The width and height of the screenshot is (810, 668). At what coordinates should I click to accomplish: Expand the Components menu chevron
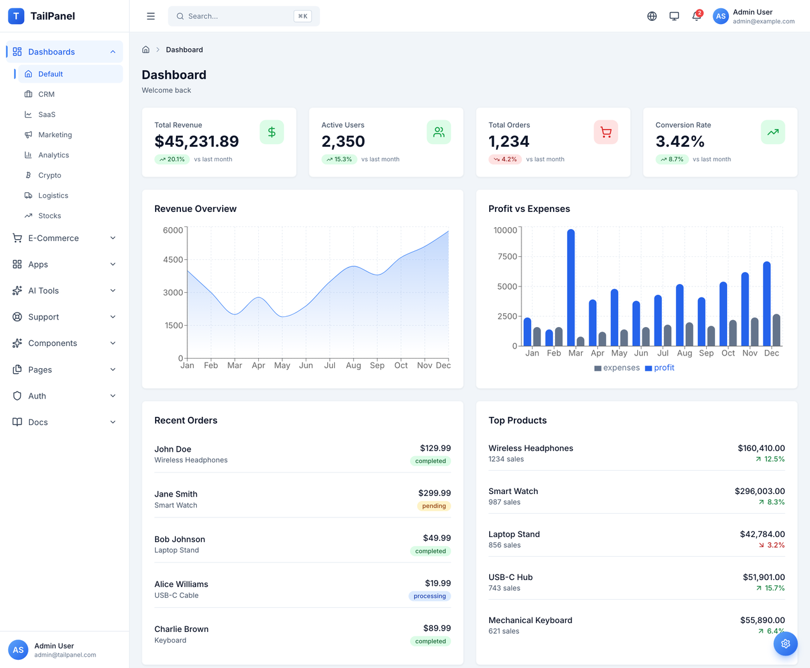tap(113, 343)
